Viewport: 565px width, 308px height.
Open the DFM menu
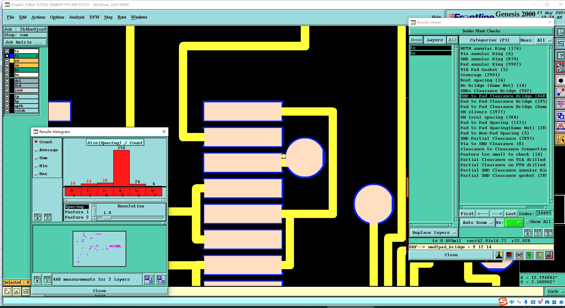click(94, 17)
